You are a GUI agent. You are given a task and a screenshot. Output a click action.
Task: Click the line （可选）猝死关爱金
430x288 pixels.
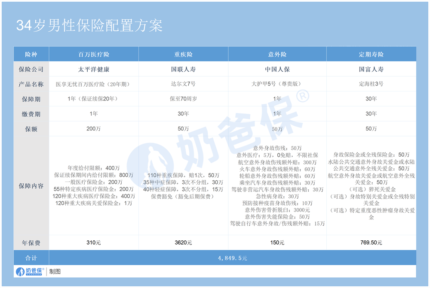372,189
